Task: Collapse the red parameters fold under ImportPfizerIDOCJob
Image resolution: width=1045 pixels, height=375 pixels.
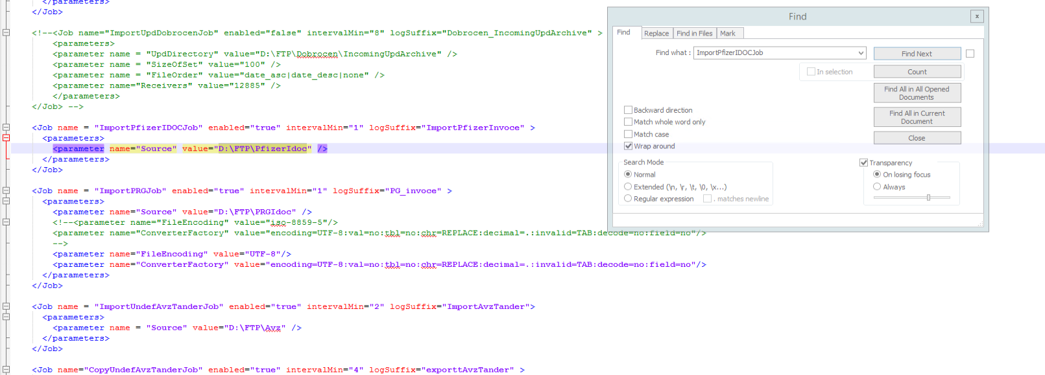Action: 6,138
